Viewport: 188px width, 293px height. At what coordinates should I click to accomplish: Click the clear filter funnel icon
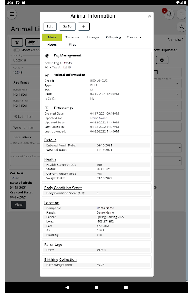pyautogui.click(x=17, y=42)
